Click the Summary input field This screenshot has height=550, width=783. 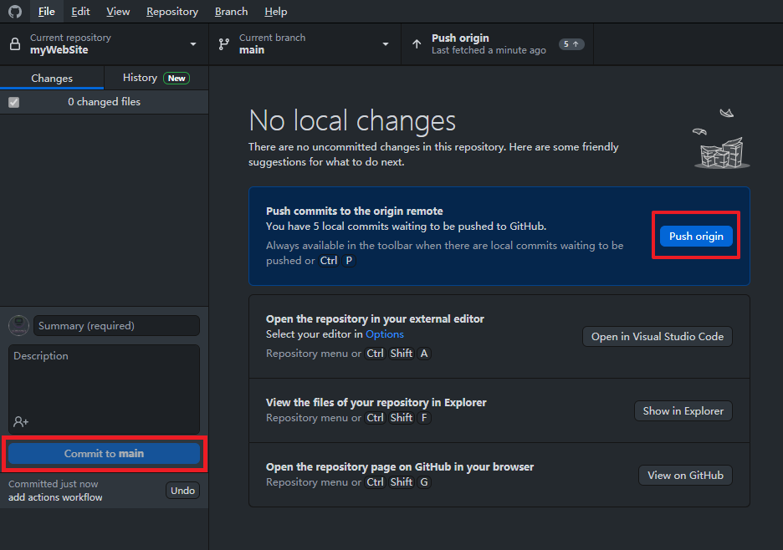click(116, 325)
